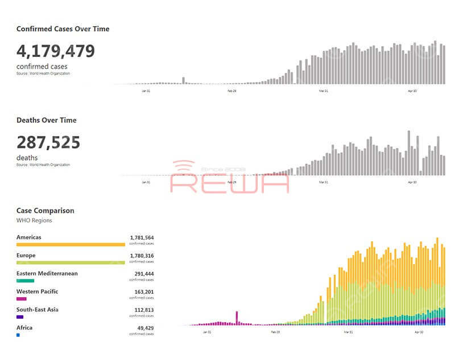The height and width of the screenshot is (362, 459).
Task: Click the "confirmed cases" label below 4,179,479
Action: tap(42, 67)
